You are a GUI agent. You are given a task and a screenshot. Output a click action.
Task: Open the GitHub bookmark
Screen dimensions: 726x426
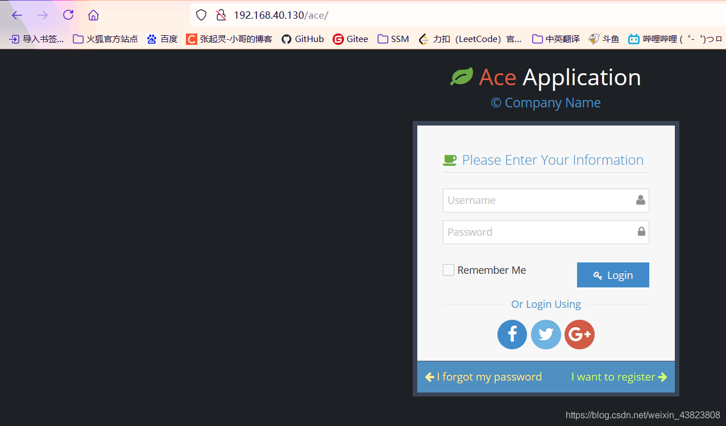tap(302, 39)
